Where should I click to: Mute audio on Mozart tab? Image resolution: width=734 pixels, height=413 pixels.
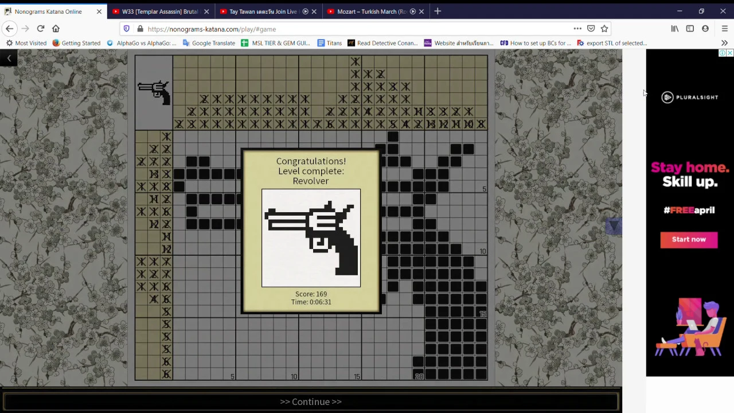412,11
